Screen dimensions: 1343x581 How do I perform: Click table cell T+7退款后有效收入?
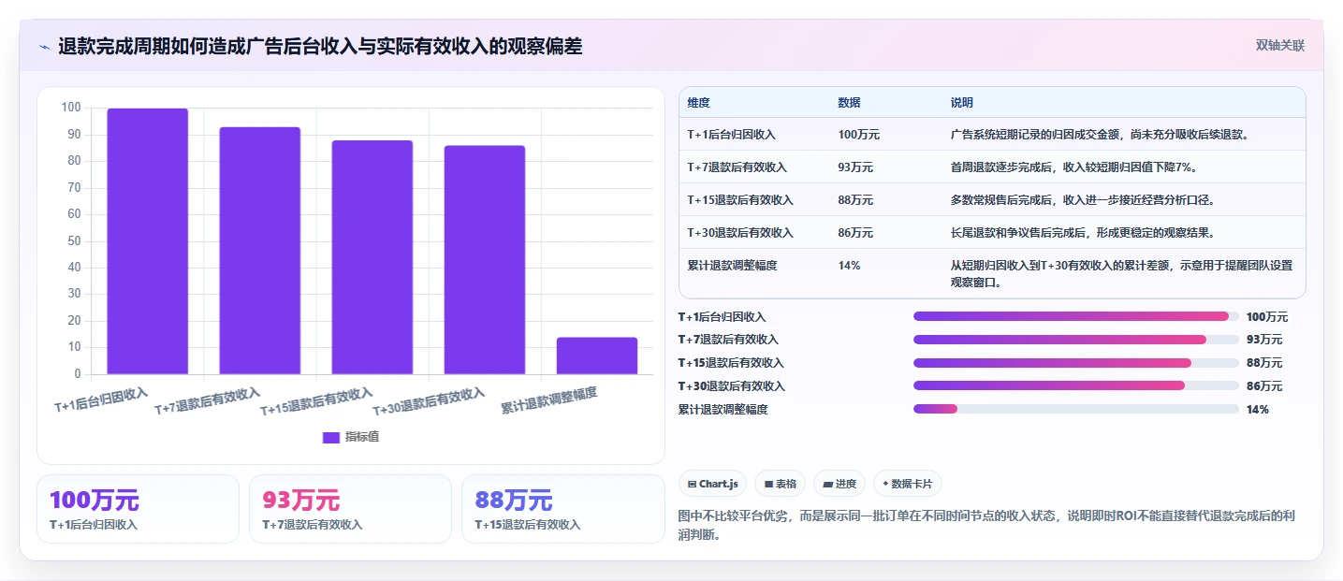tap(737, 167)
